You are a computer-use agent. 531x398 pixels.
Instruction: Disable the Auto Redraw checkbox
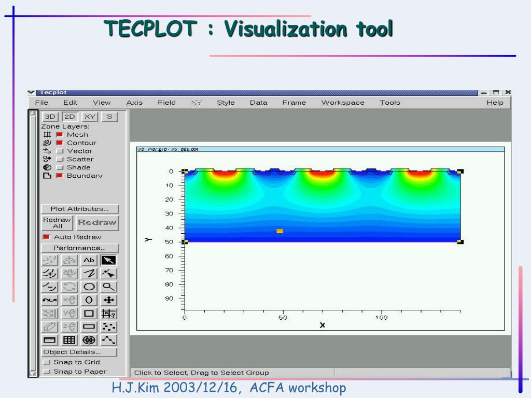coord(46,237)
